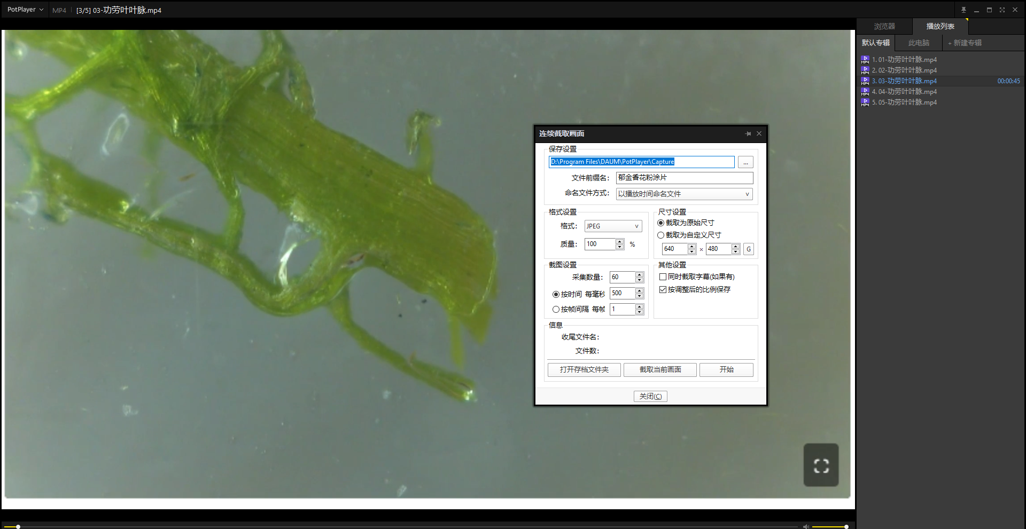Open the PotPlayer main menu dropdown
This screenshot has height=529, width=1026.
25,10
